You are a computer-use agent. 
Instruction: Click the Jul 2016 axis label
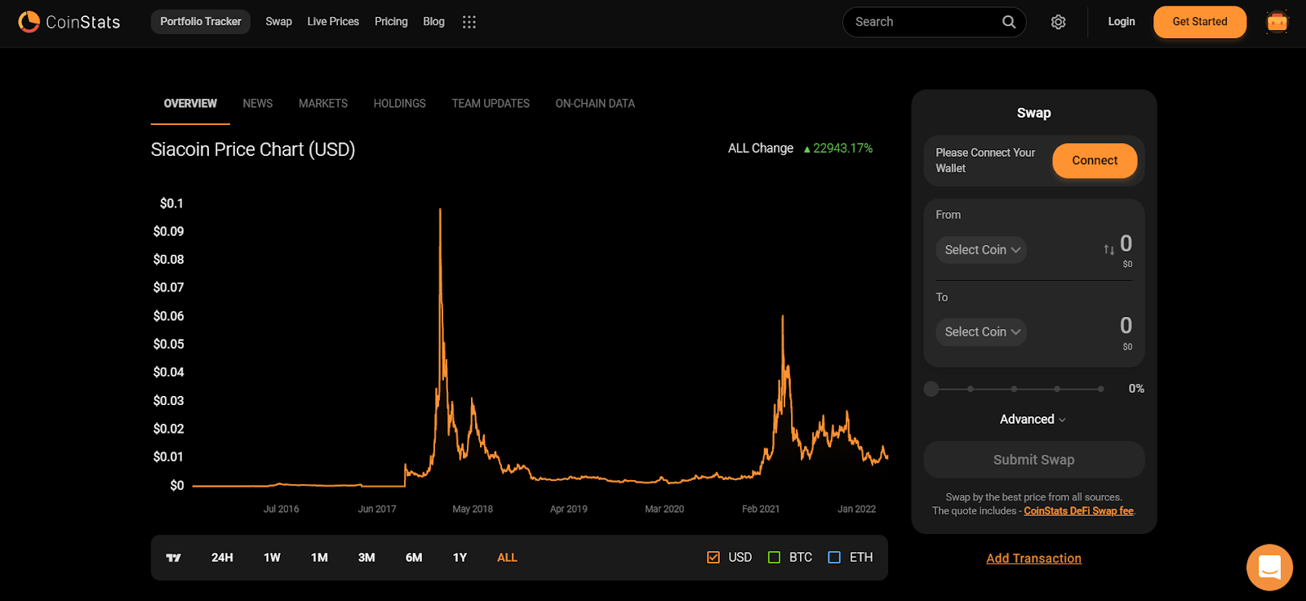click(282, 509)
